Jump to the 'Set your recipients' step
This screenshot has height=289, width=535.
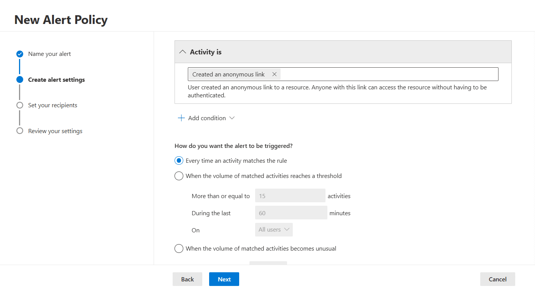click(x=52, y=105)
